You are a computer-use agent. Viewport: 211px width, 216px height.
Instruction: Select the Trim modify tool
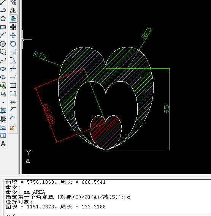[x=13, y=69]
